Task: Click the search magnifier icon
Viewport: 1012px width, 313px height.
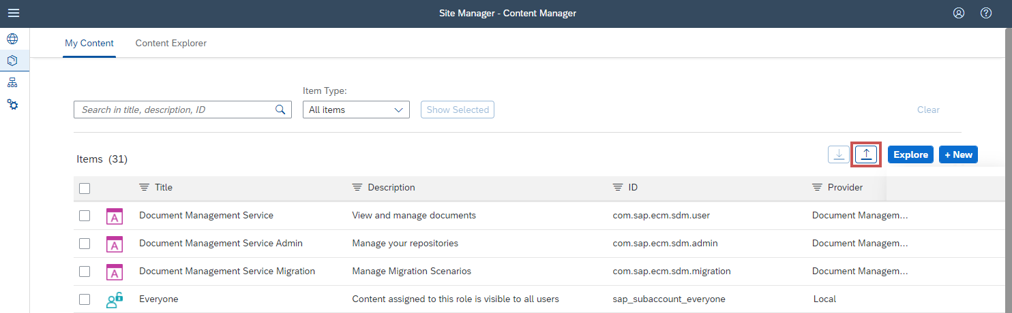Action: [280, 110]
